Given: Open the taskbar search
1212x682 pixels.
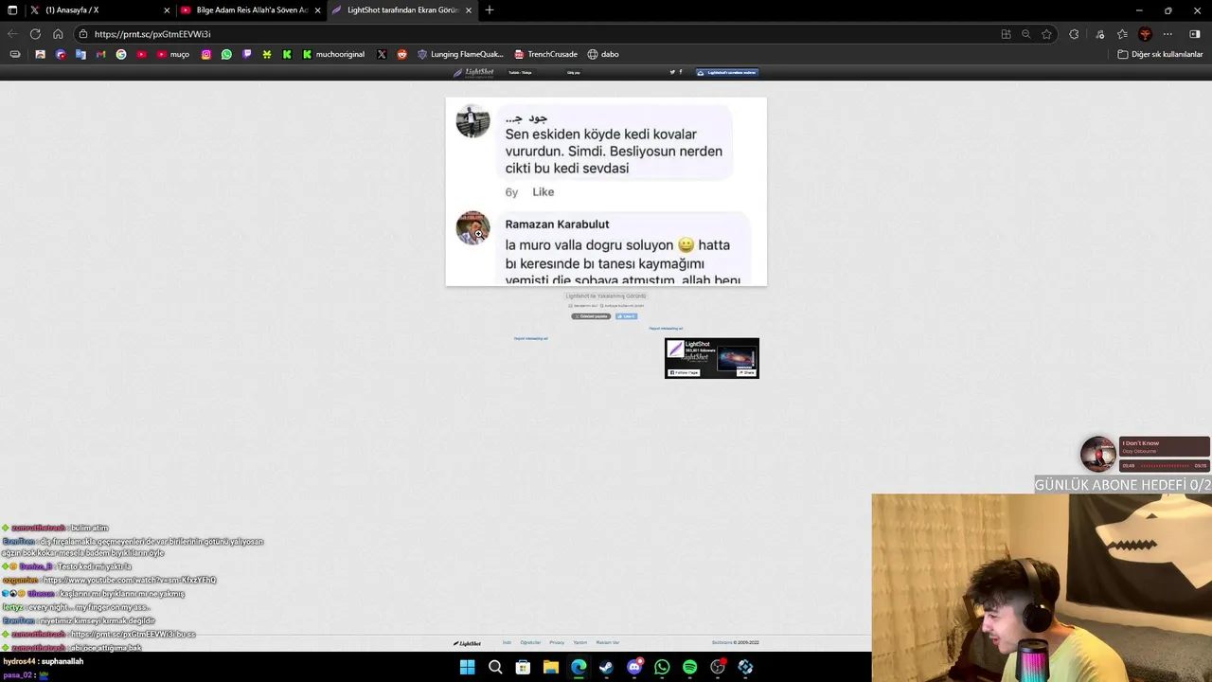Looking at the screenshot, I should click(495, 668).
